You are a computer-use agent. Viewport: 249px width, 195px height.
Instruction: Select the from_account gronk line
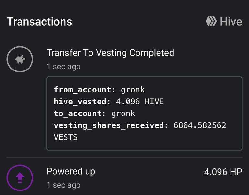pyautogui.click(x=100, y=90)
